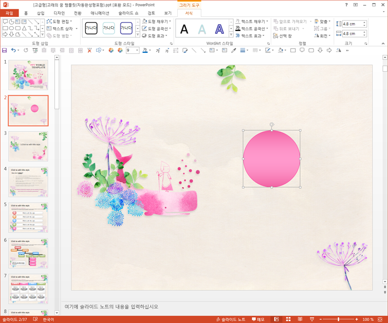Select the callout shape in shapes gallery
388x323 pixels.
5,22
